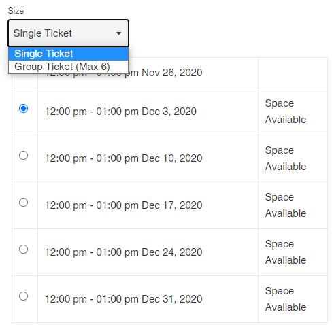Click Space Available for Dec 3 row
332x325 pixels.
(x=286, y=112)
